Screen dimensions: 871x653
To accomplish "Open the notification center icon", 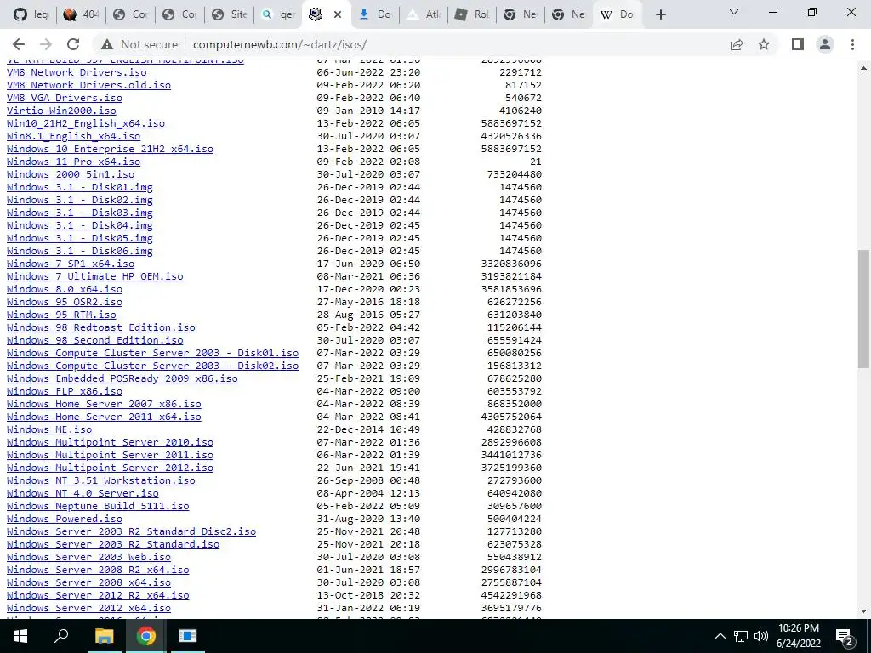I will point(845,636).
